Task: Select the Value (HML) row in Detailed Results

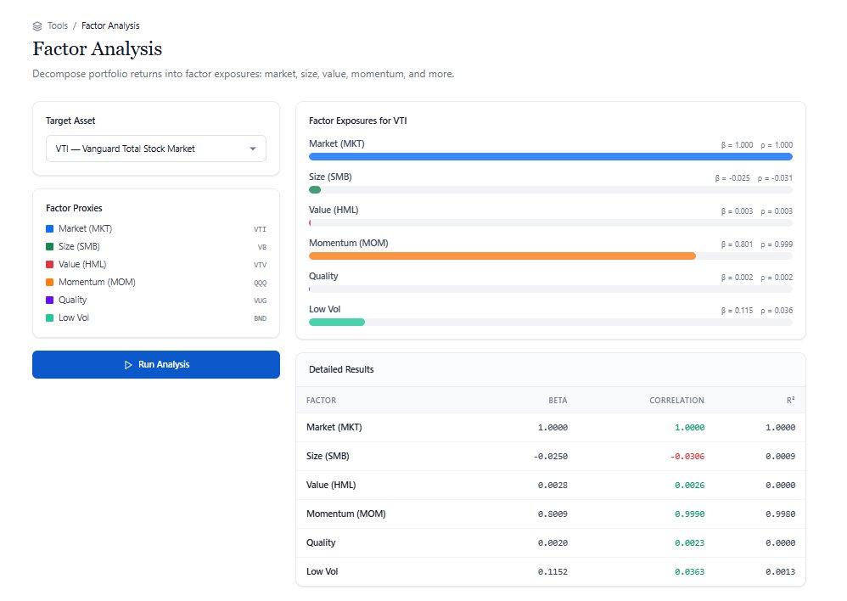Action: 551,486
